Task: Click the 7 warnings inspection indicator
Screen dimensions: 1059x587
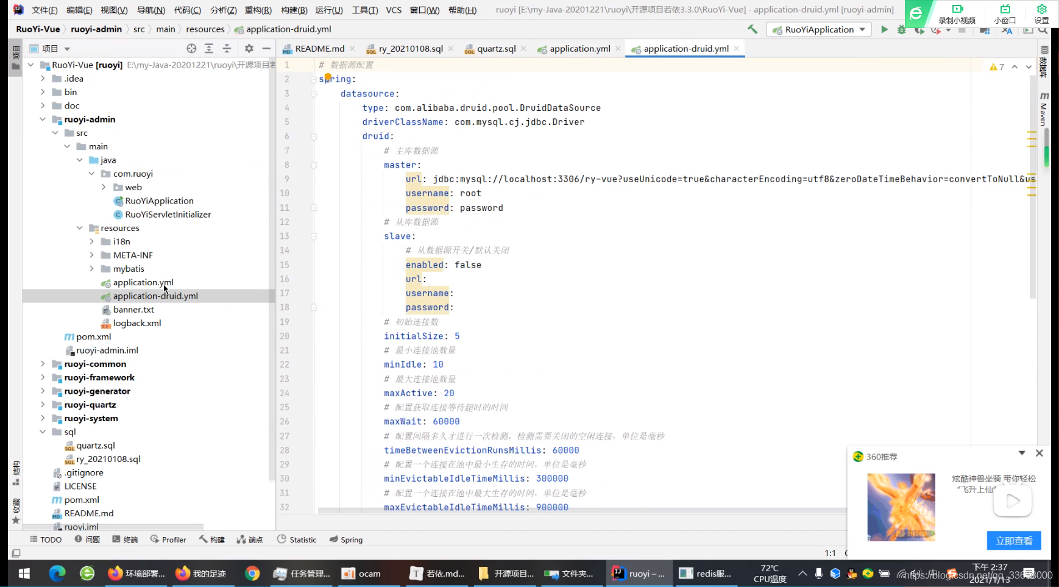Action: coord(997,67)
